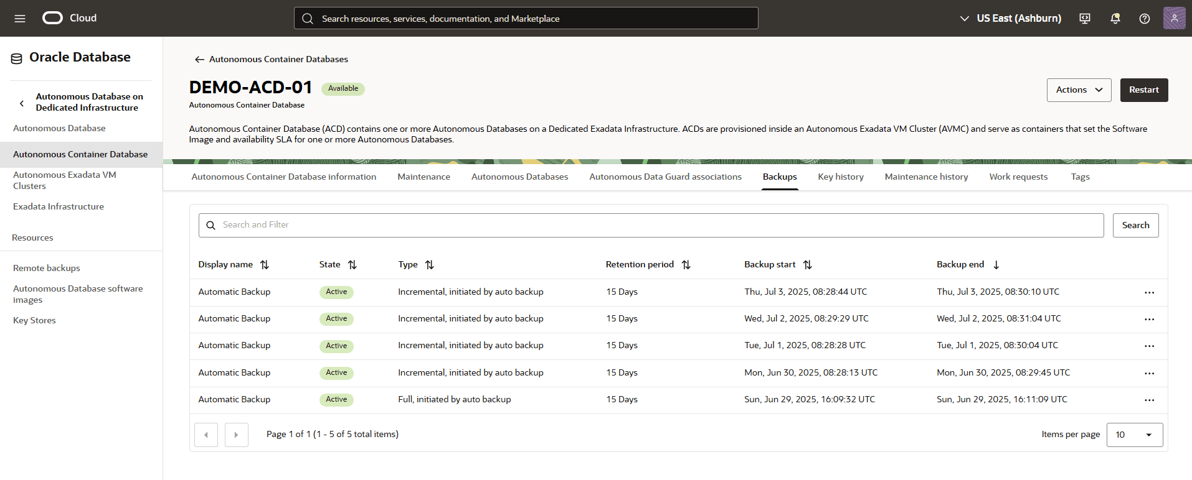
Task: Open actions menu for Jul 2 backup
Action: (1150, 320)
